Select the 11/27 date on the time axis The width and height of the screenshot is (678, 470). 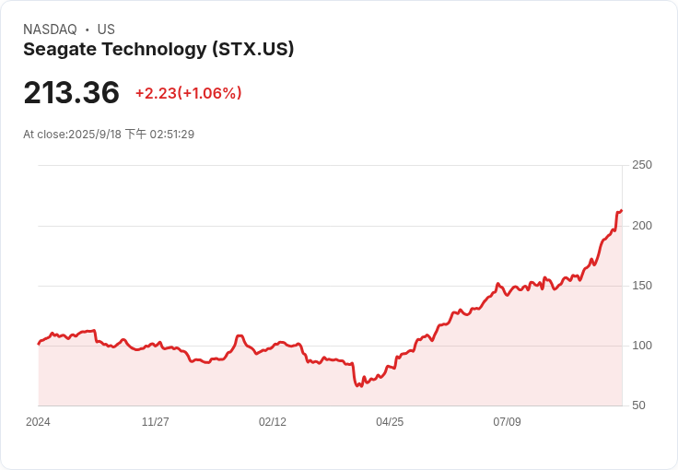click(x=155, y=422)
